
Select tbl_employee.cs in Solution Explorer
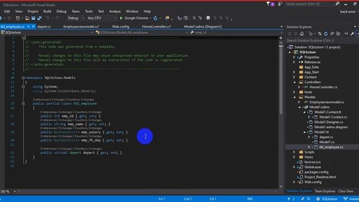(x=331, y=147)
